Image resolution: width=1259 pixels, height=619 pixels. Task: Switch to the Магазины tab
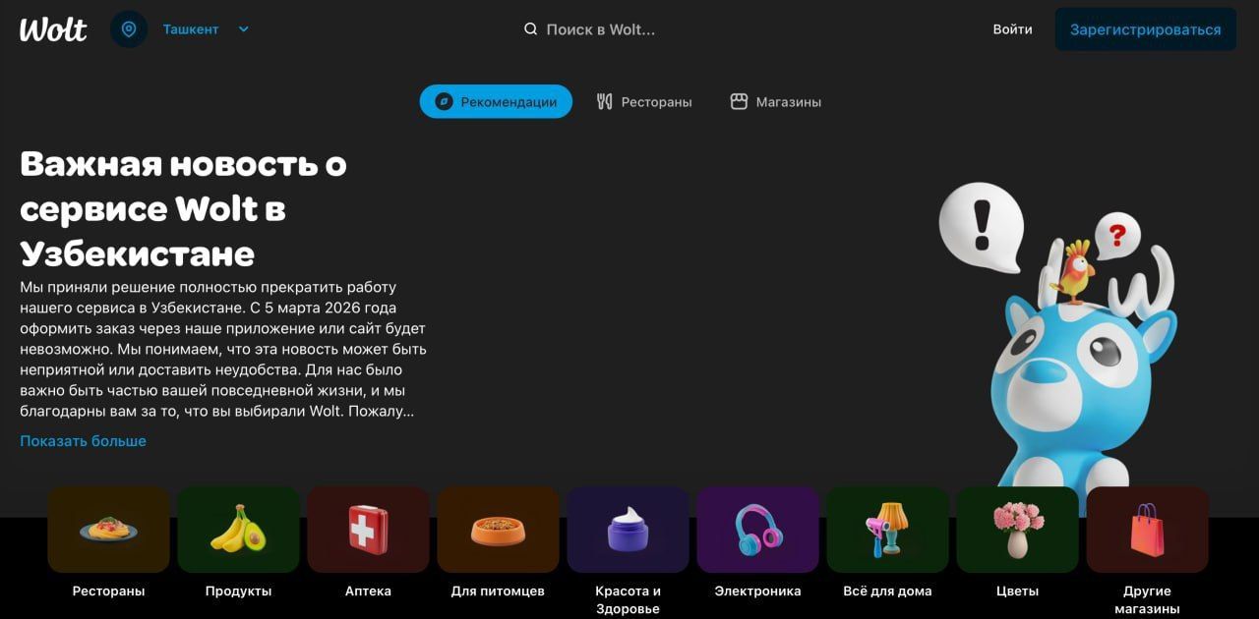point(776,102)
